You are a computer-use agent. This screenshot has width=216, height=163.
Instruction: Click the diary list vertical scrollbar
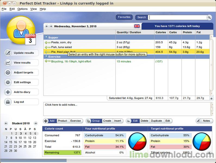coord(211,65)
